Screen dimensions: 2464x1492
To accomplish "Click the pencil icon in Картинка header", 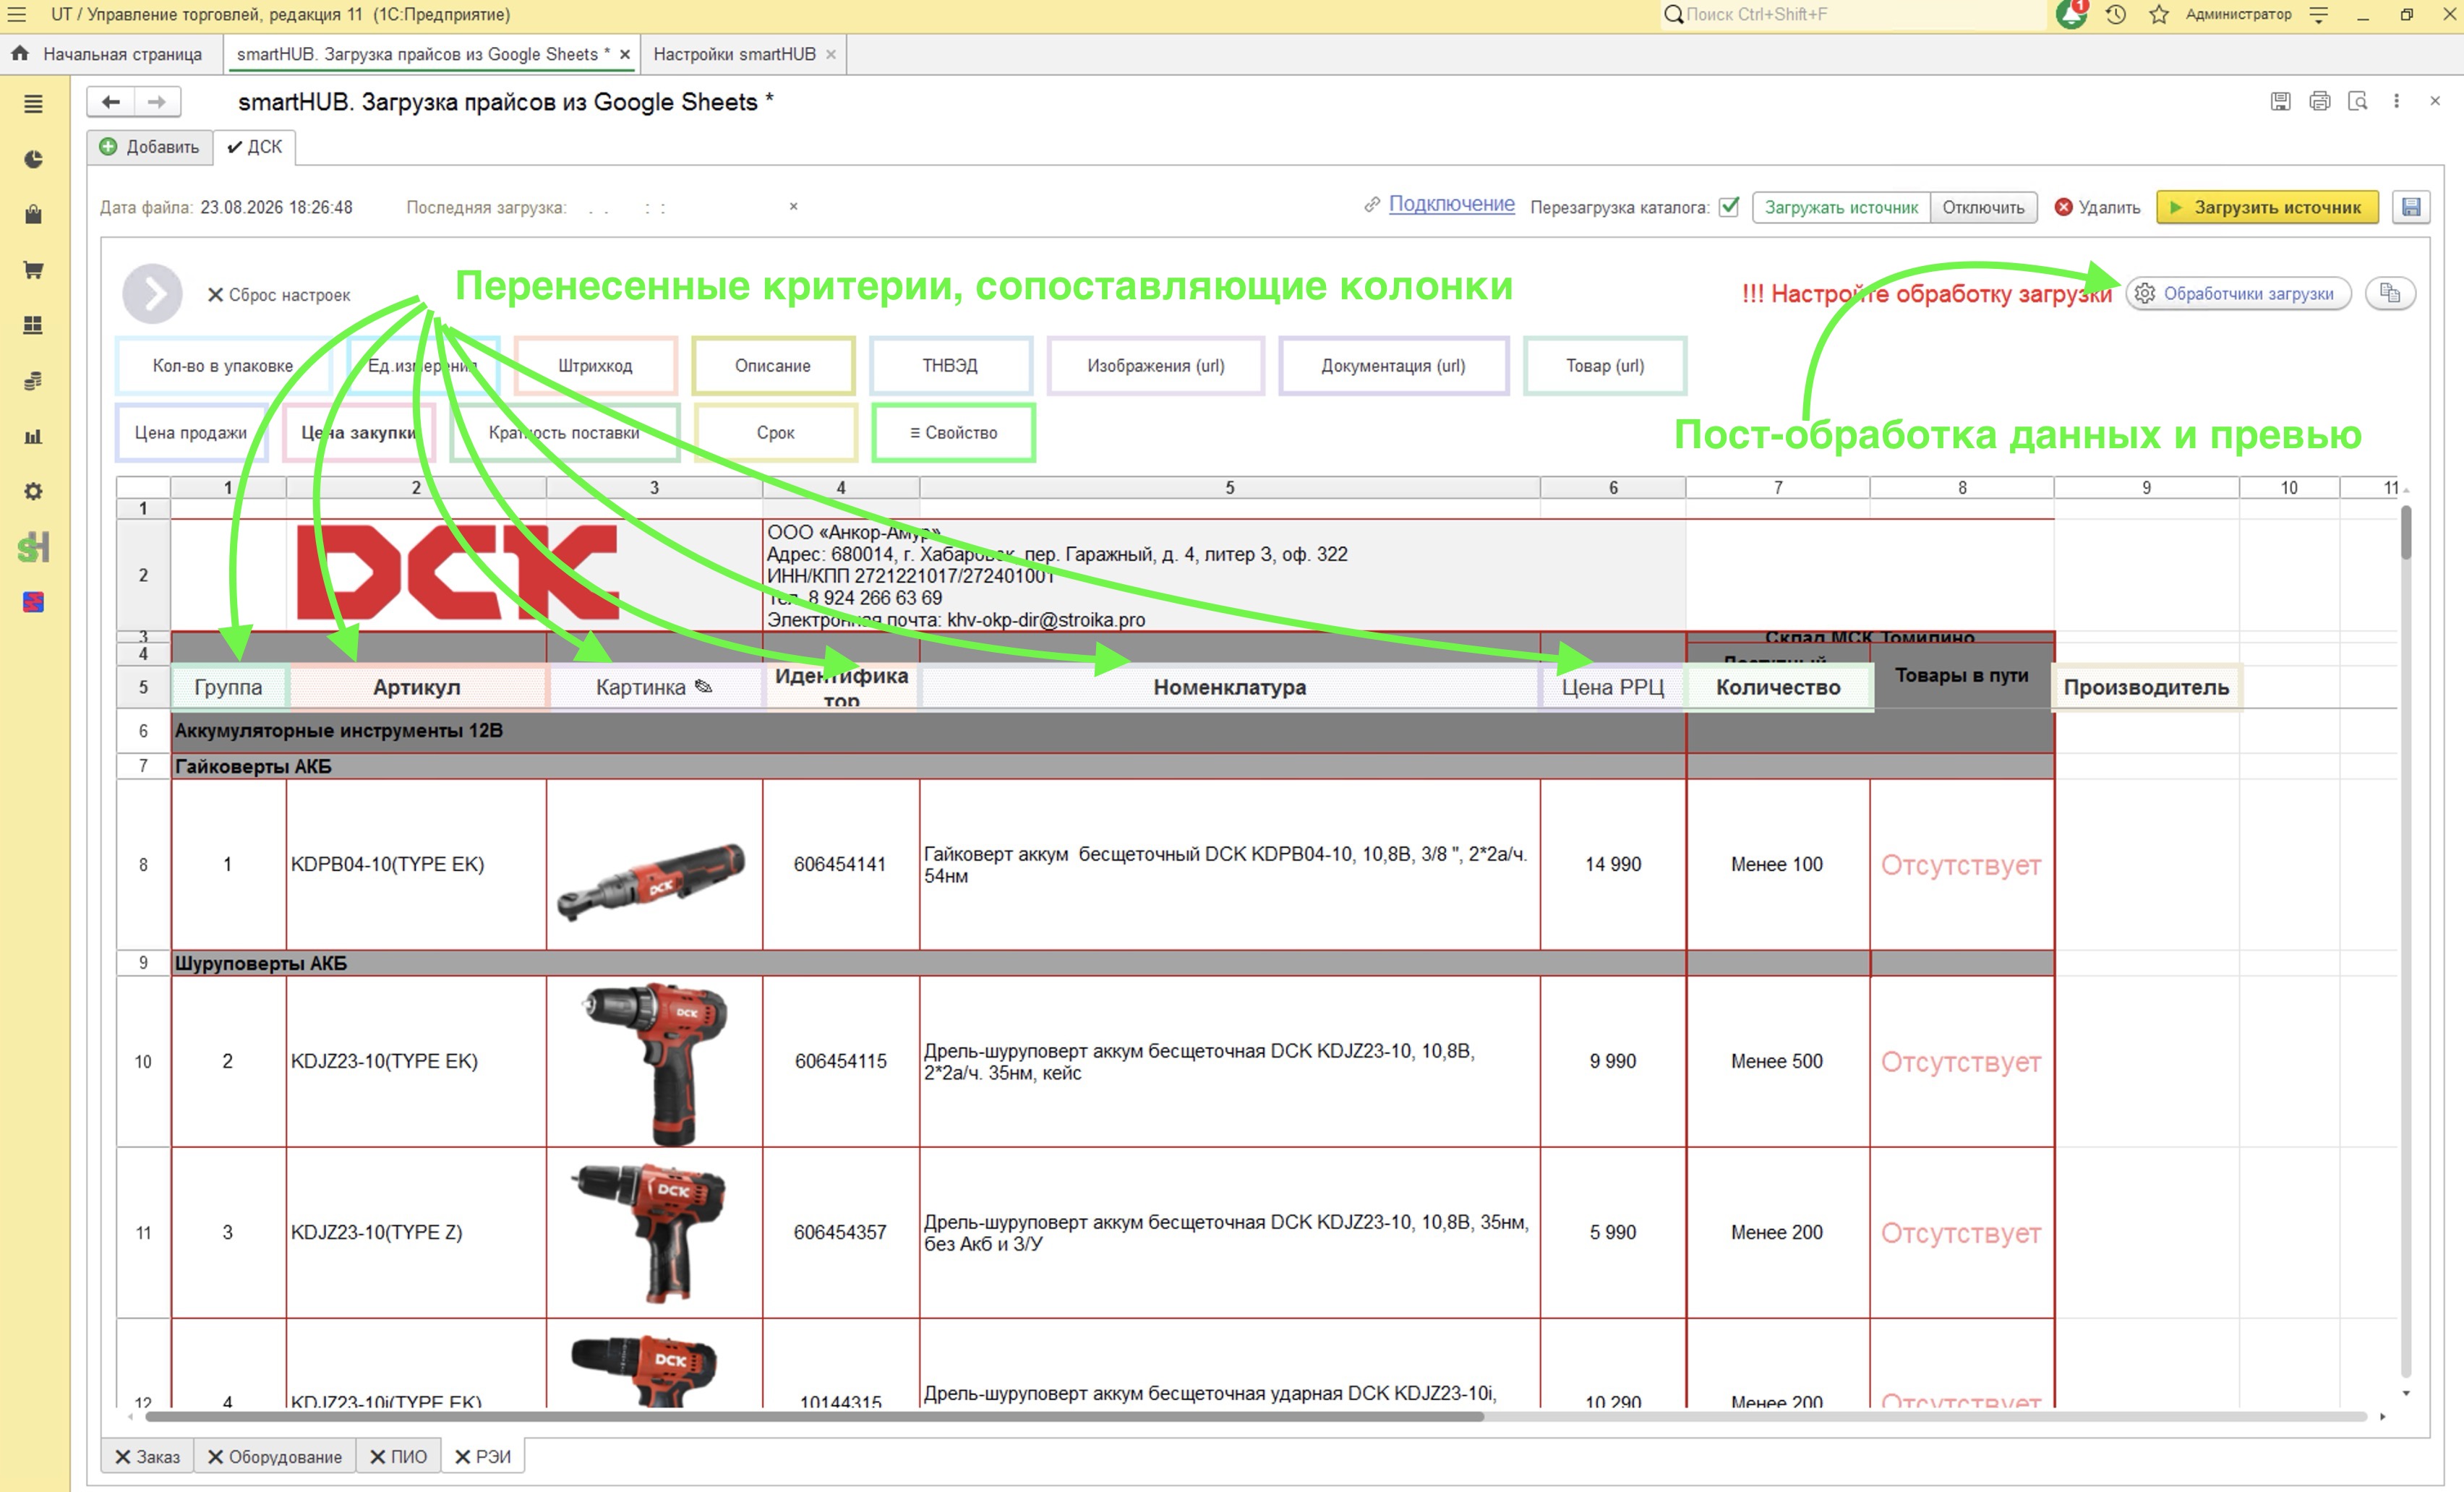I will (x=703, y=686).
